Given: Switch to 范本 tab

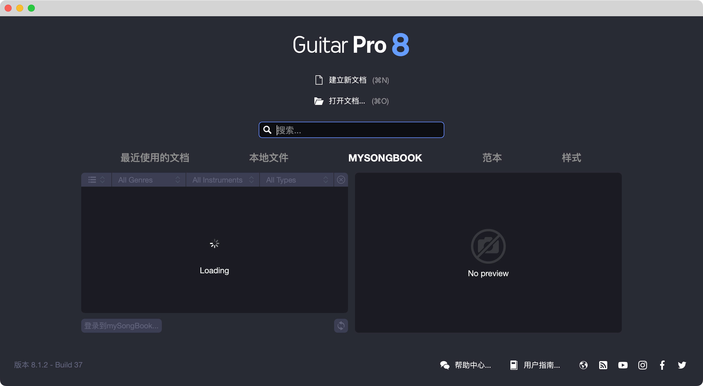Looking at the screenshot, I should [492, 158].
